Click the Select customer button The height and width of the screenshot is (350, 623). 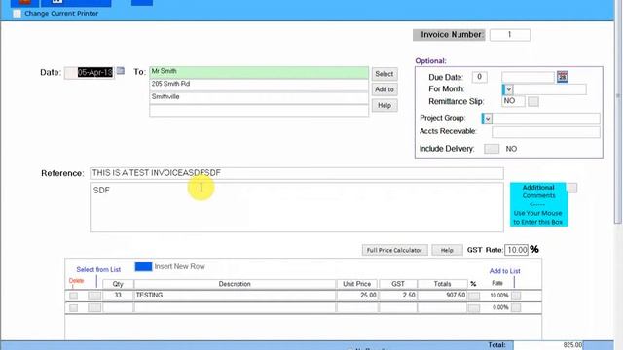[x=385, y=74]
